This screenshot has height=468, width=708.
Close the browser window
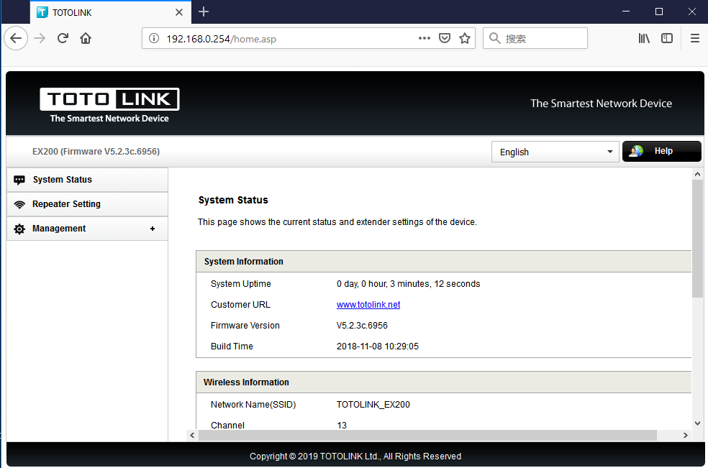[x=691, y=12]
